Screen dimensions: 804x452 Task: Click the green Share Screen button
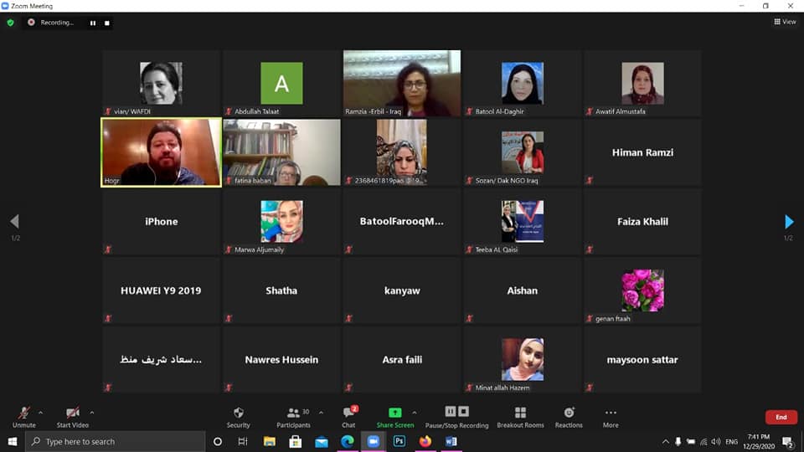394,416
